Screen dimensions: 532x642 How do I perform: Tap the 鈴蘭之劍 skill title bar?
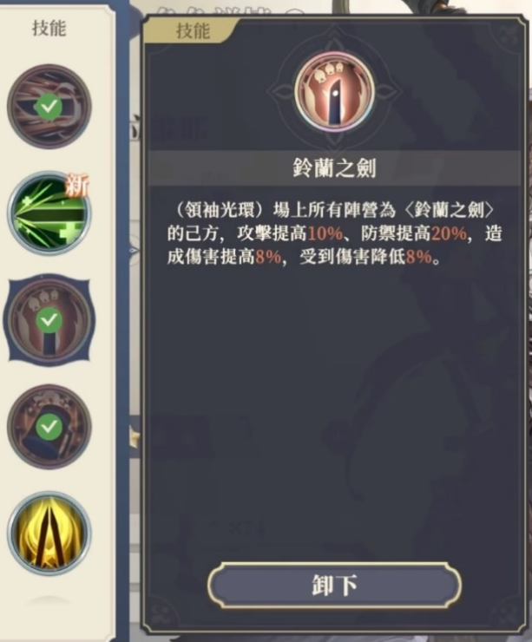[334, 167]
